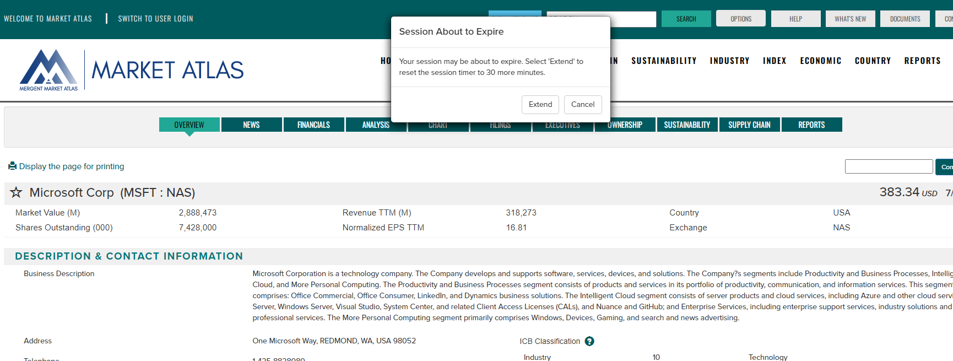Open the Industry main menu
This screenshot has height=361, width=953.
pyautogui.click(x=729, y=61)
